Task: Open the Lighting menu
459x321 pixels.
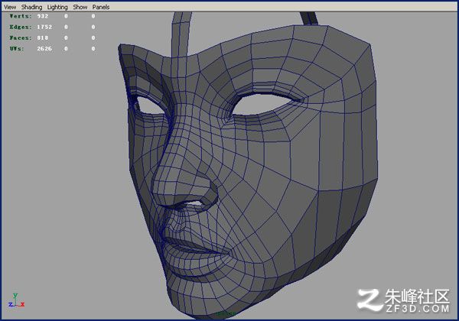Action: click(57, 7)
